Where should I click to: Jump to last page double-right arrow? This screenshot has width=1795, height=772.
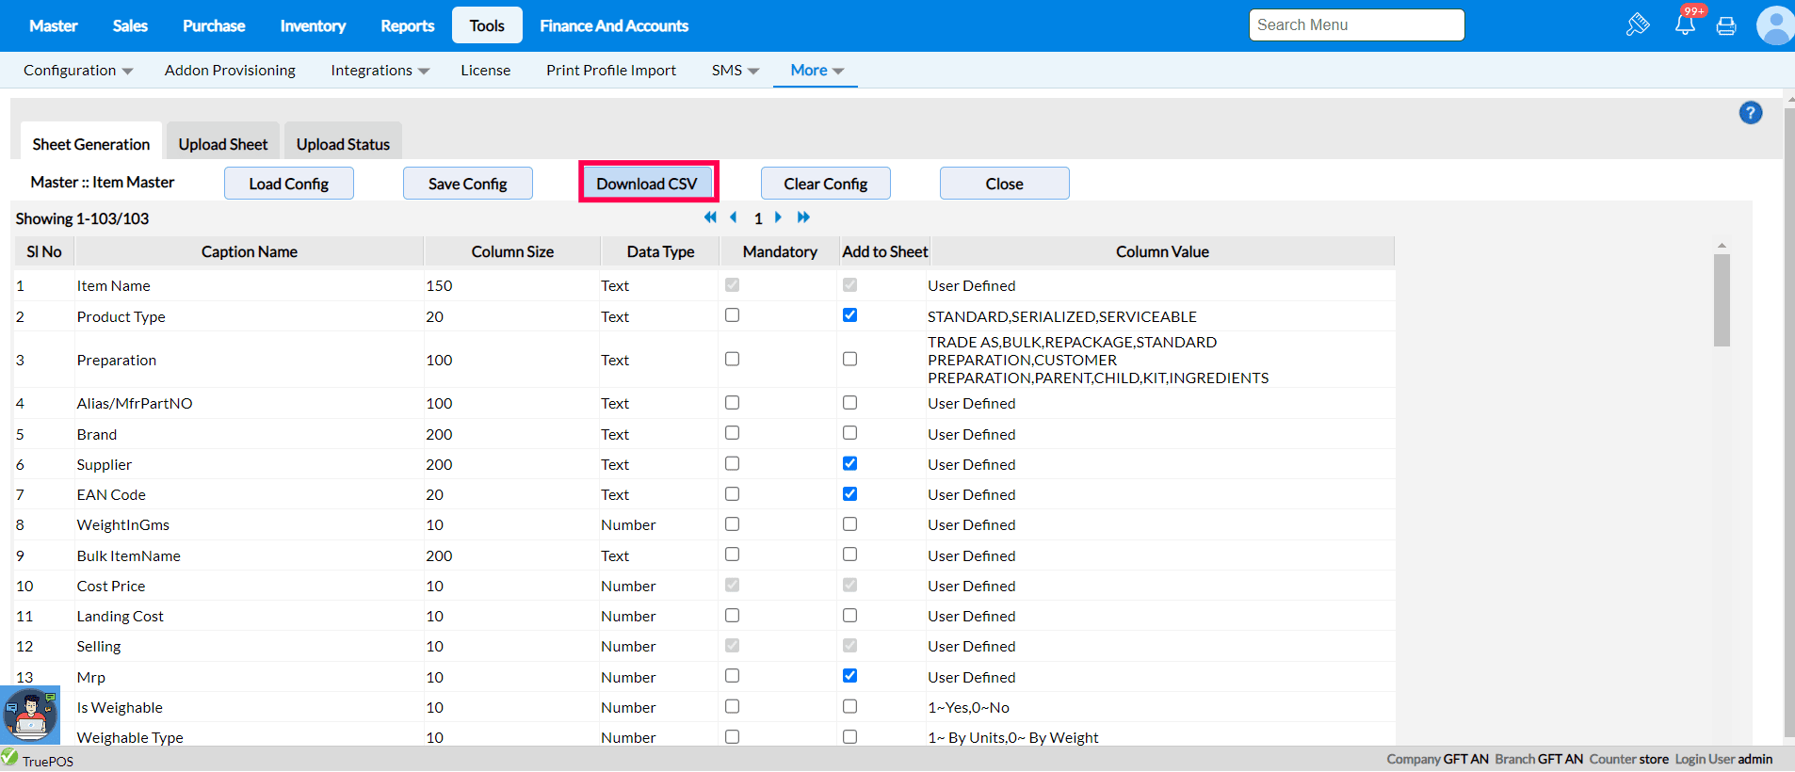coord(803,217)
